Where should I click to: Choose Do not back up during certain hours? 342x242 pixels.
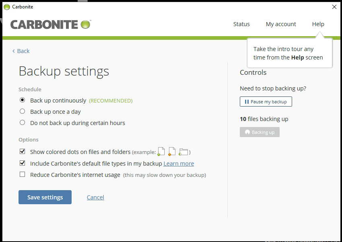pos(23,123)
